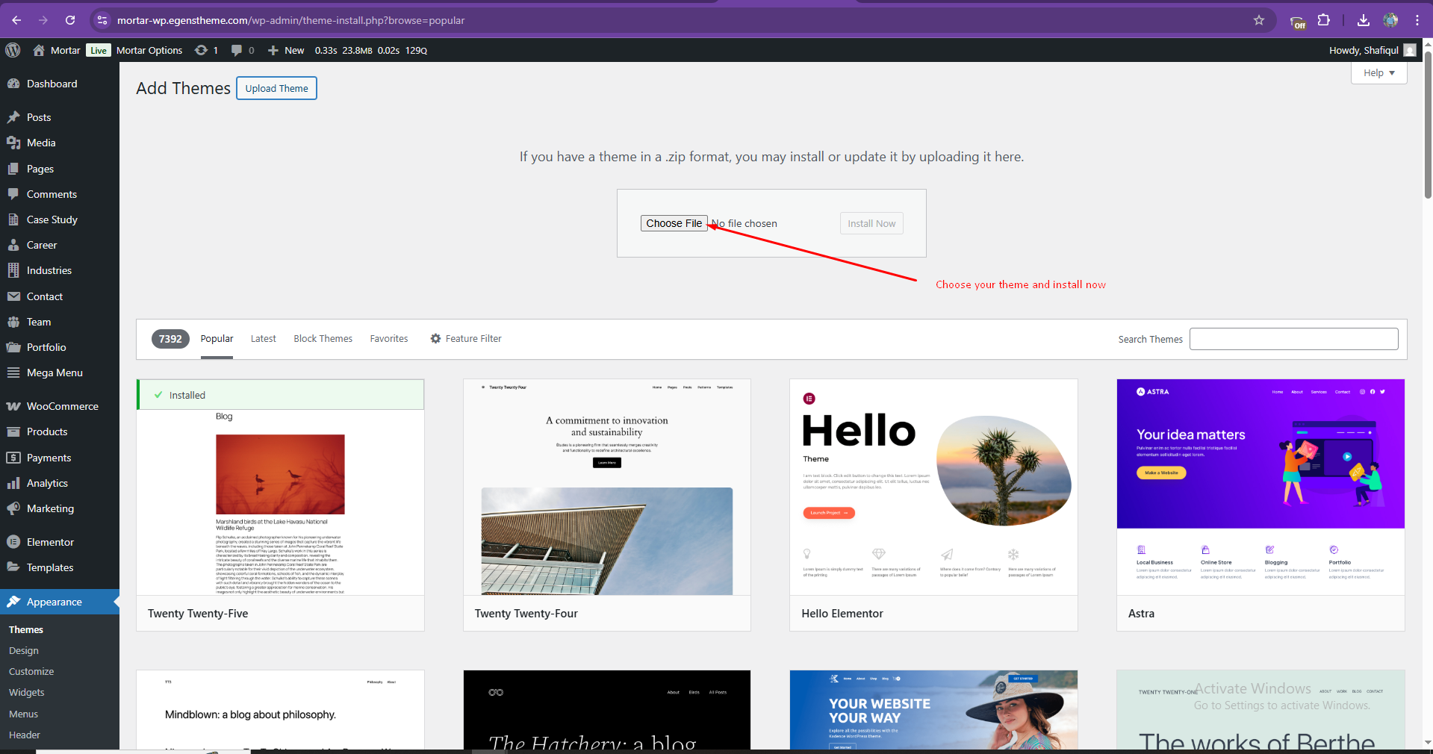Open Products sidebar menu
Viewport: 1433px width, 754px height.
point(60,431)
